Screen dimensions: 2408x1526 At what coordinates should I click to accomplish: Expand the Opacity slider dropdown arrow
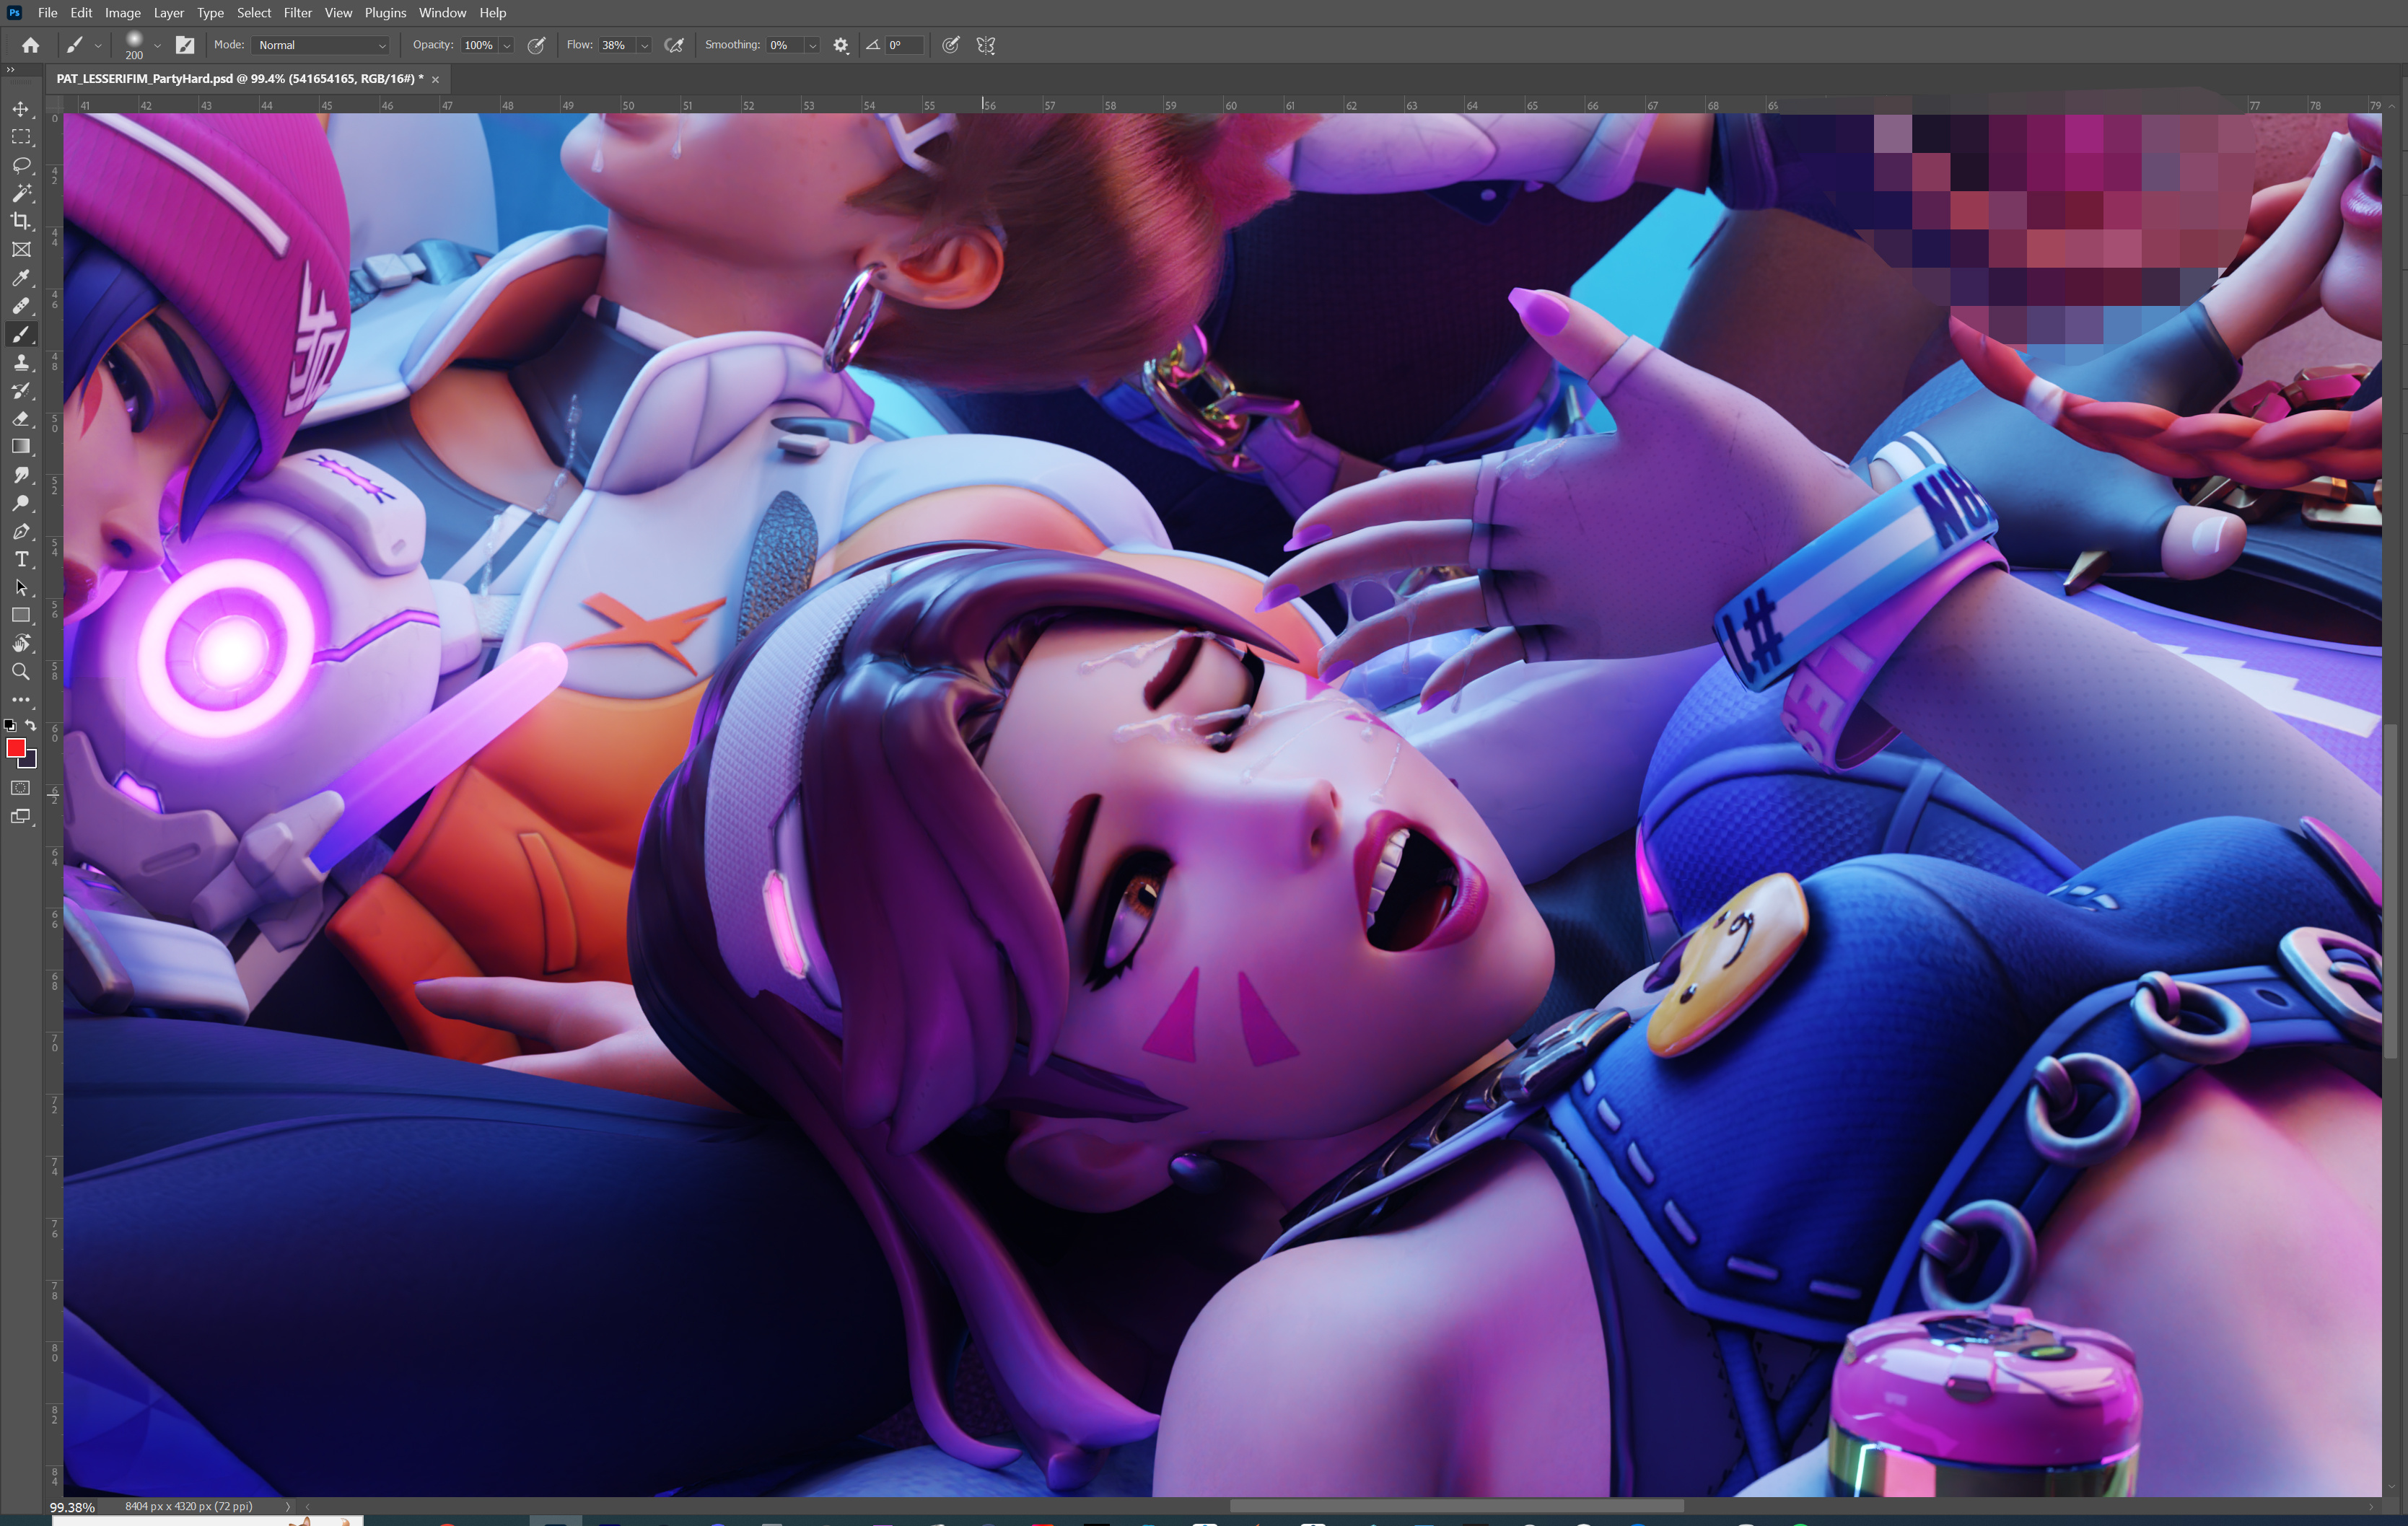tap(507, 45)
